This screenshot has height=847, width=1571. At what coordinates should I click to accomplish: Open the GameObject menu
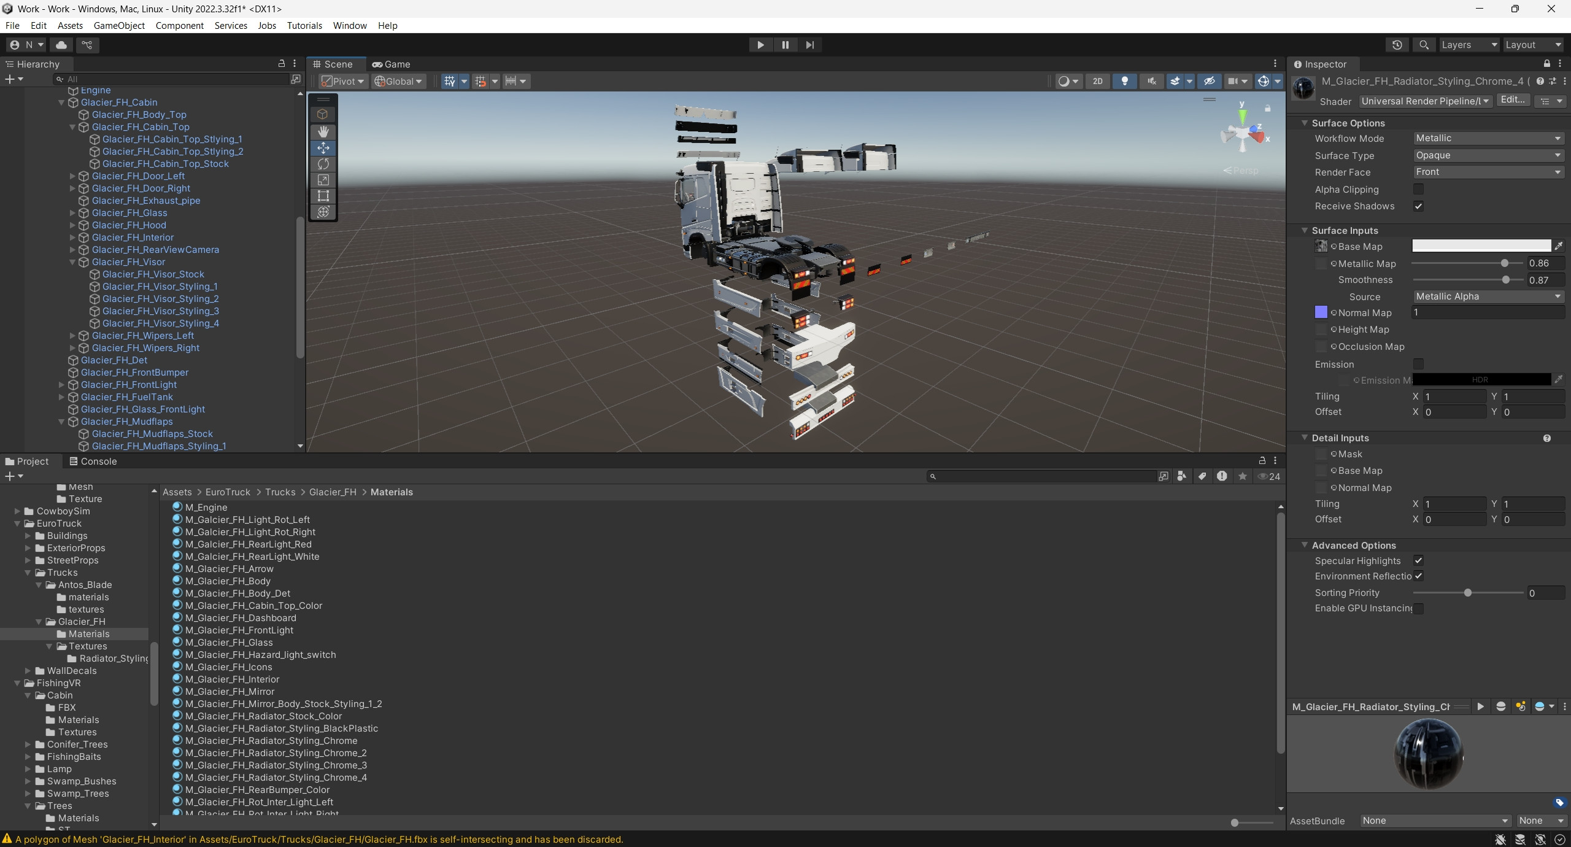coord(119,25)
